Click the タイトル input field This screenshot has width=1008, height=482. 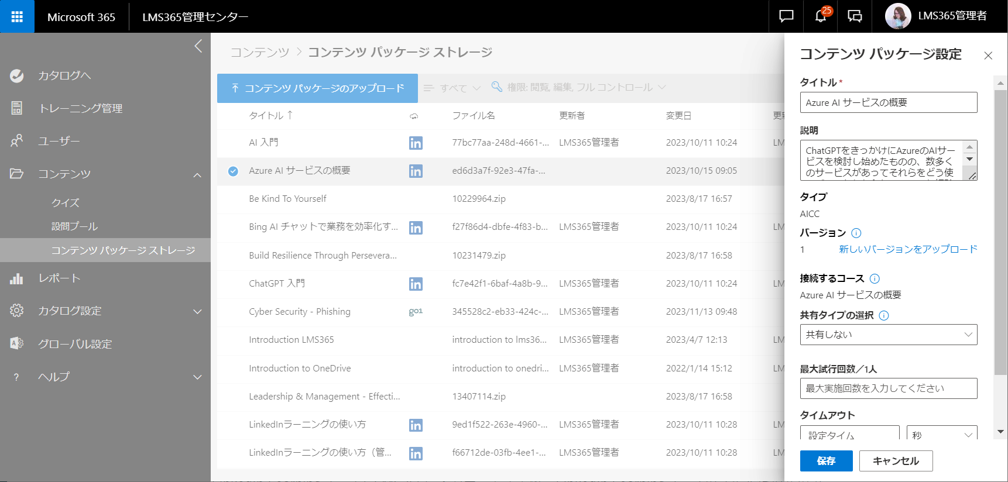889,102
